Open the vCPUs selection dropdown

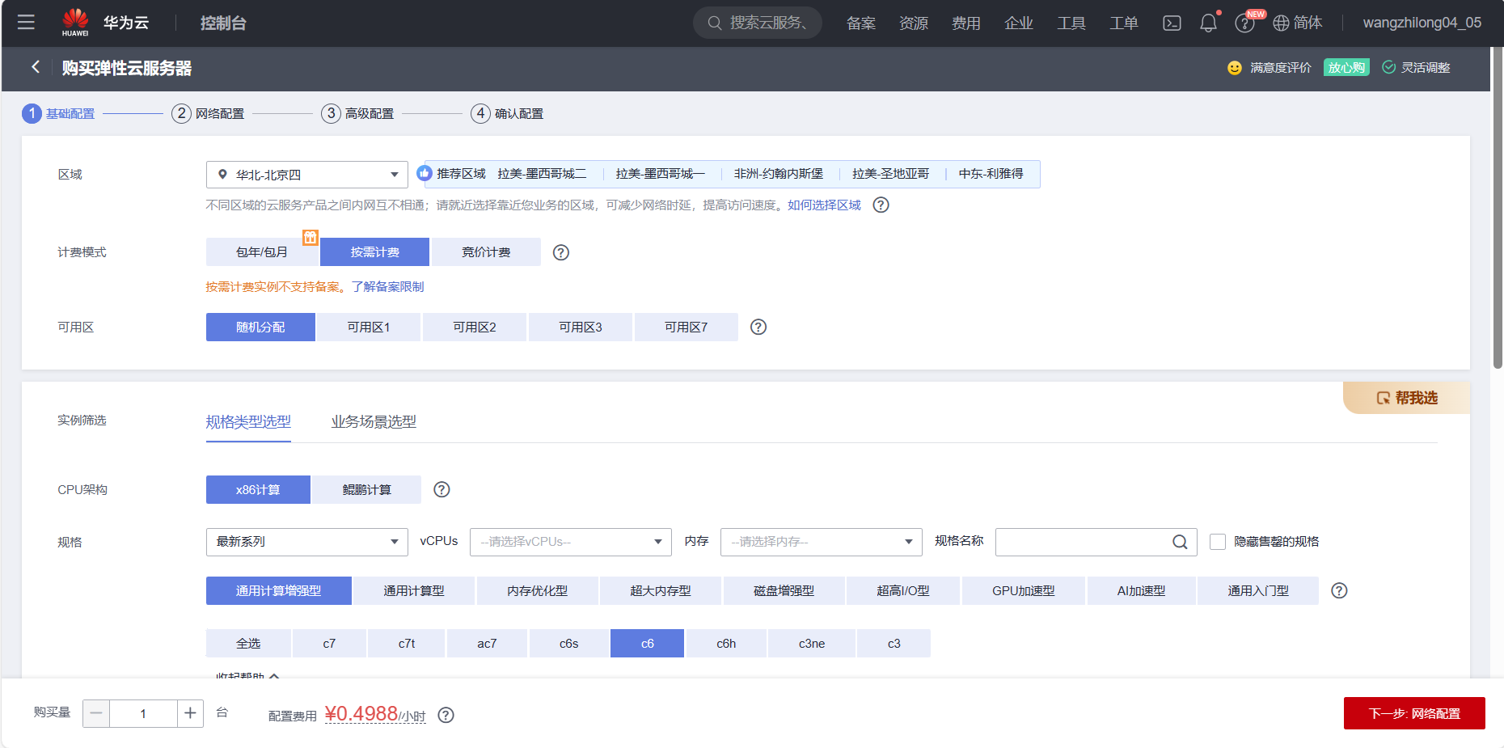[x=570, y=542]
